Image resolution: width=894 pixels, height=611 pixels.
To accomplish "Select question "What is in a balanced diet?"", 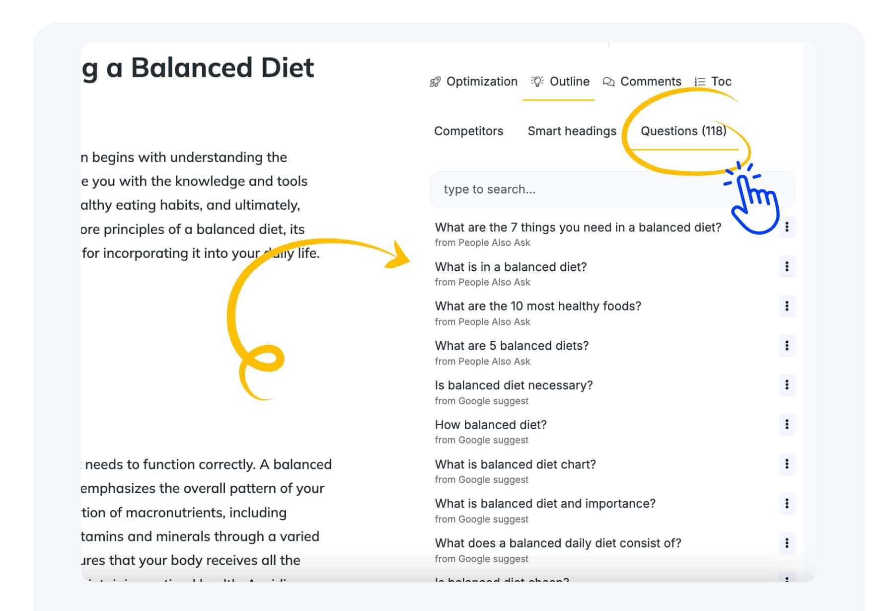I will tap(511, 267).
